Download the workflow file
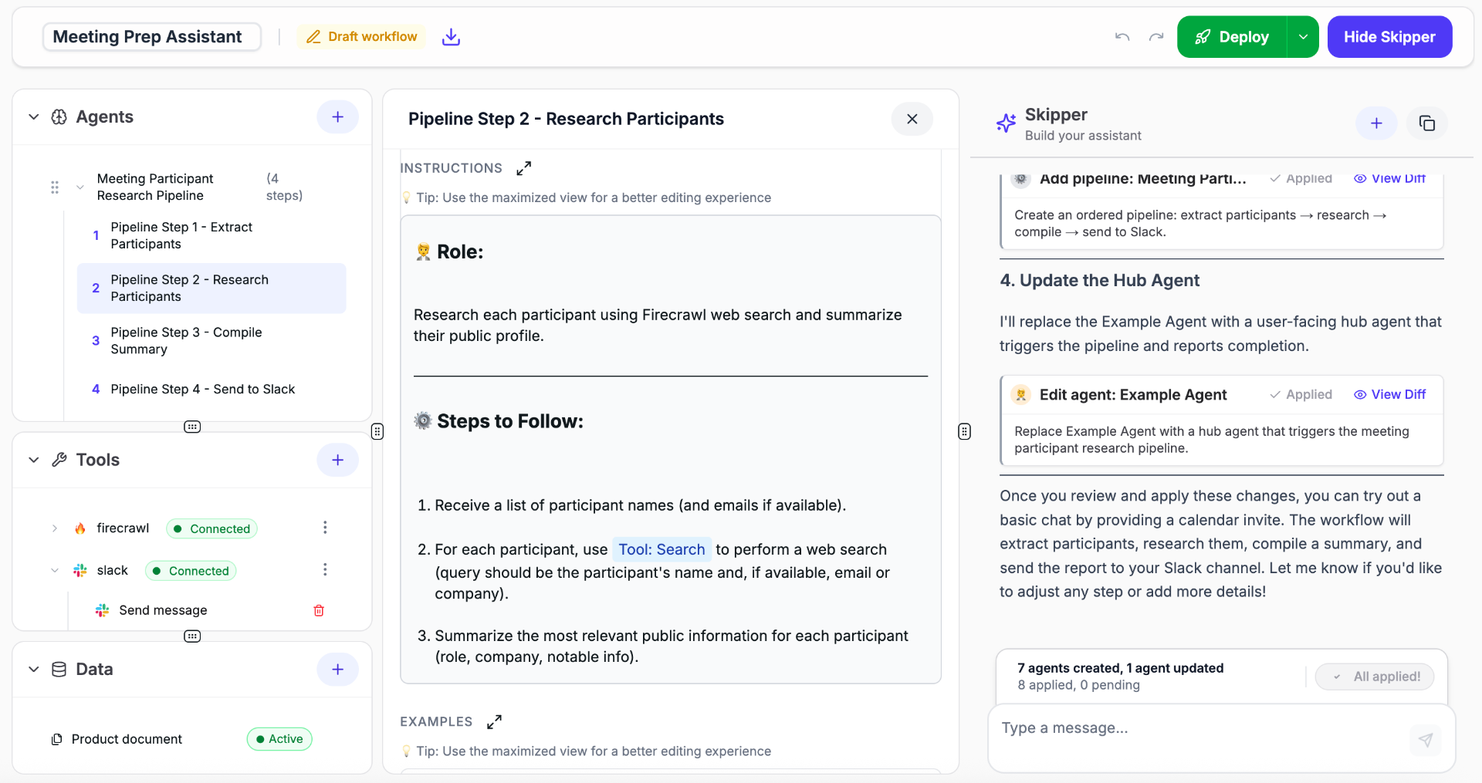Image resolution: width=1482 pixels, height=783 pixels. (452, 36)
